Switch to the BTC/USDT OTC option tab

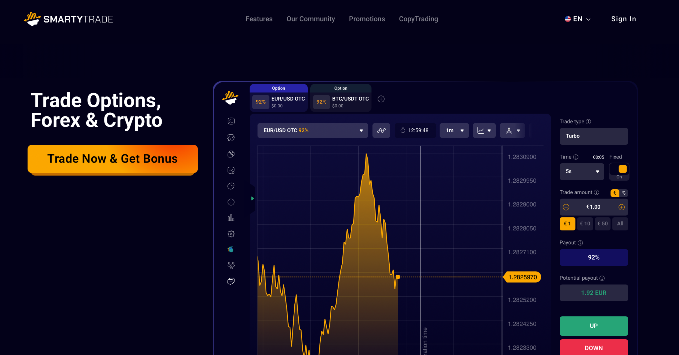pos(341,98)
